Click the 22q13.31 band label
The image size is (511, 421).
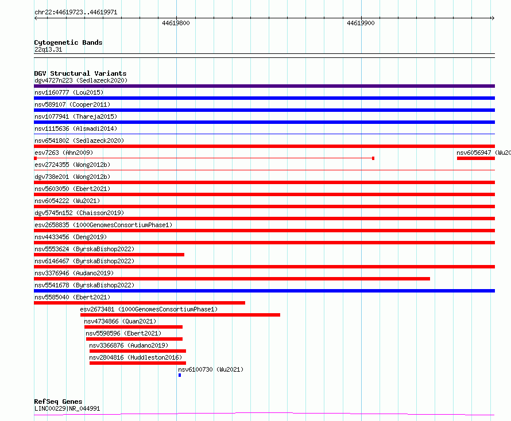[x=48, y=49]
